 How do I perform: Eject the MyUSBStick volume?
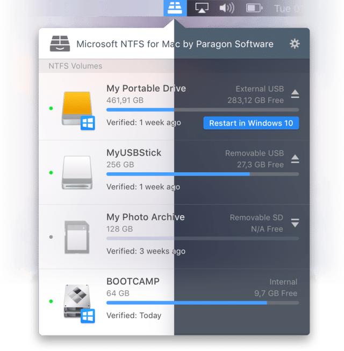click(x=295, y=159)
